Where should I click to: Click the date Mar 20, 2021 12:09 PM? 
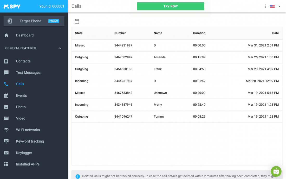tap(262, 81)
